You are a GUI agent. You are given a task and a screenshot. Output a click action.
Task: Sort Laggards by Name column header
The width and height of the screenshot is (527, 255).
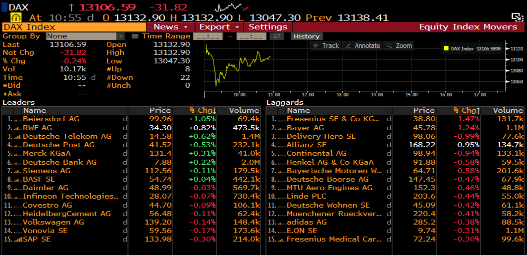pos(339,110)
